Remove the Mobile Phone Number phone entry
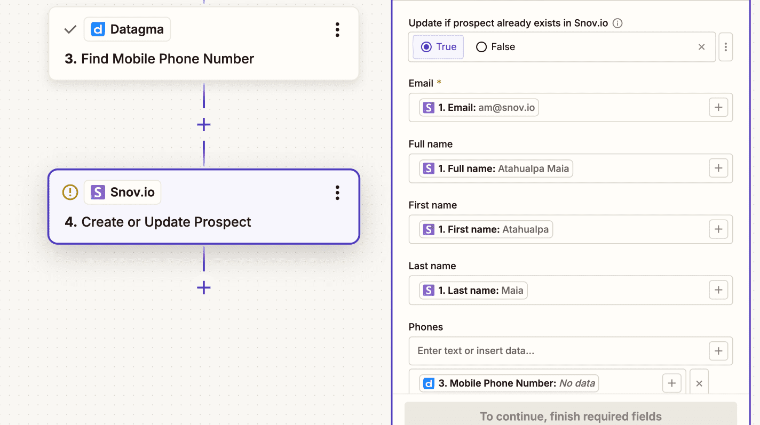The width and height of the screenshot is (760, 425). pyautogui.click(x=699, y=383)
